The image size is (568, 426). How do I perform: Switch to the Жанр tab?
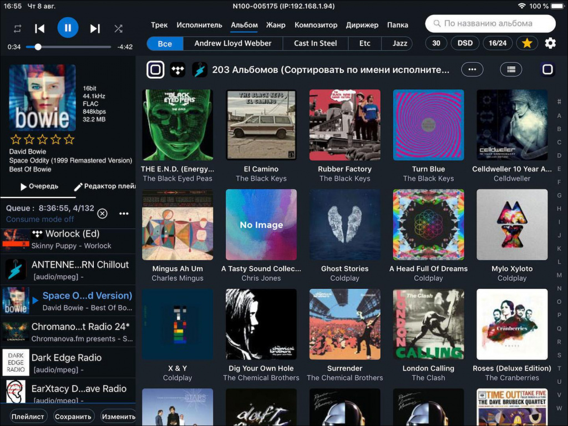(276, 25)
